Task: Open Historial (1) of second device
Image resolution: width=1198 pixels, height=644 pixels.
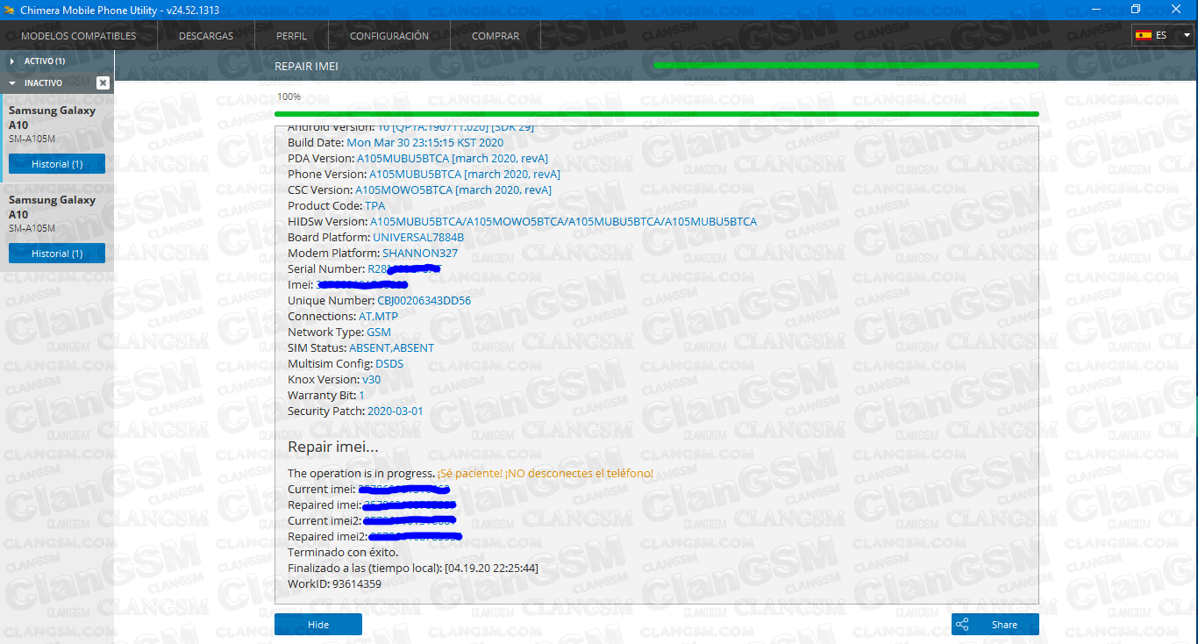Action: 57,254
